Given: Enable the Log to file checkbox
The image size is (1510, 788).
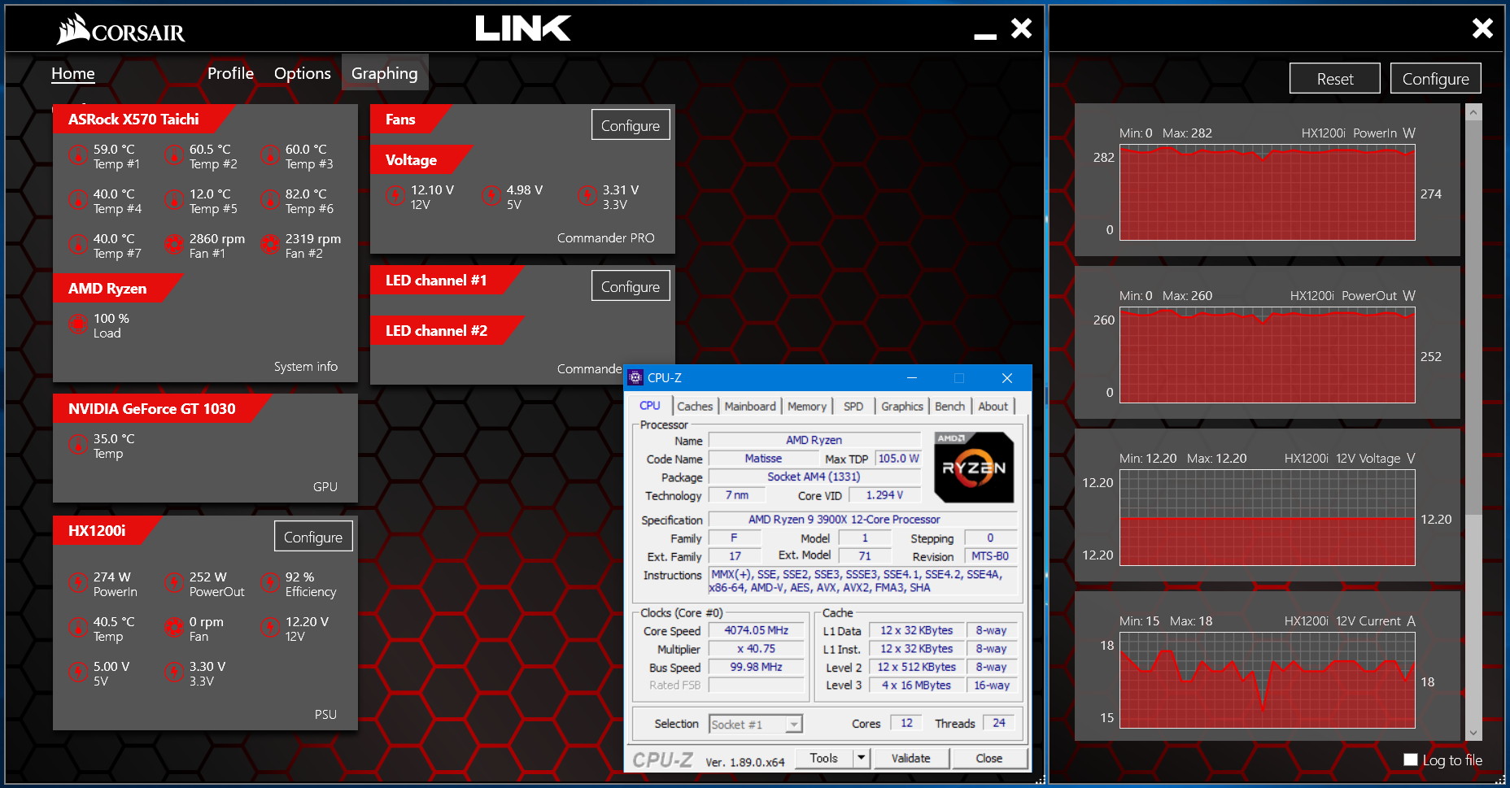Looking at the screenshot, I should click(x=1411, y=760).
